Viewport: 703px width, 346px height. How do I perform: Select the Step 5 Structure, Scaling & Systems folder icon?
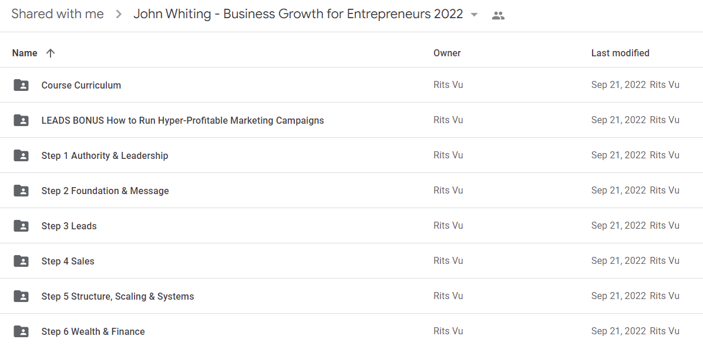(x=21, y=296)
